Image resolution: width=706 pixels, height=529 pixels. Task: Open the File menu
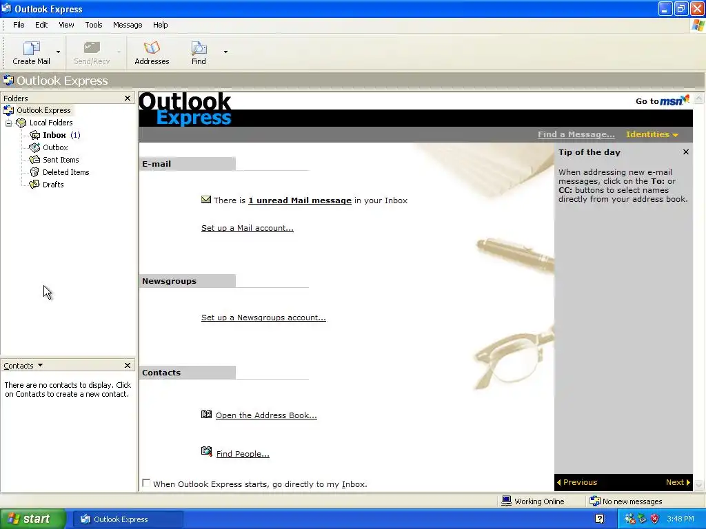[x=19, y=25]
